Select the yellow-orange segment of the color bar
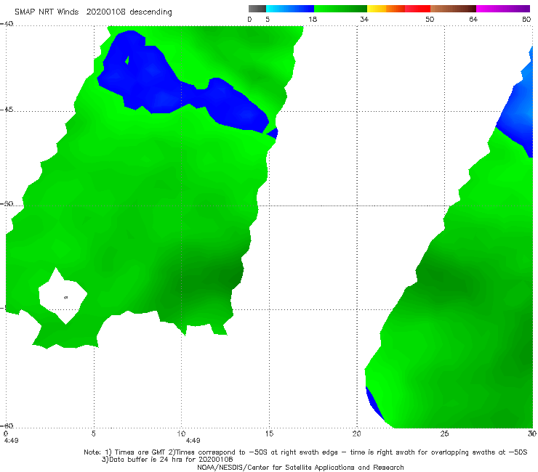The width and height of the screenshot is (538, 472). click(385, 9)
